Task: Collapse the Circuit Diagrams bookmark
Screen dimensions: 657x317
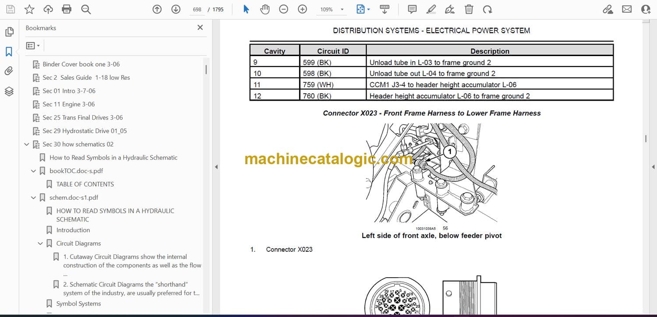Action: tap(40, 243)
